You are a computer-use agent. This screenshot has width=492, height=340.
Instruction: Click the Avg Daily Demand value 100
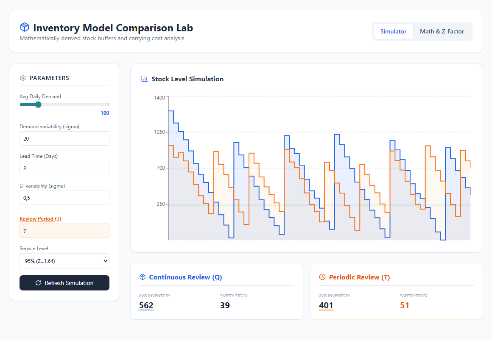(x=105, y=113)
